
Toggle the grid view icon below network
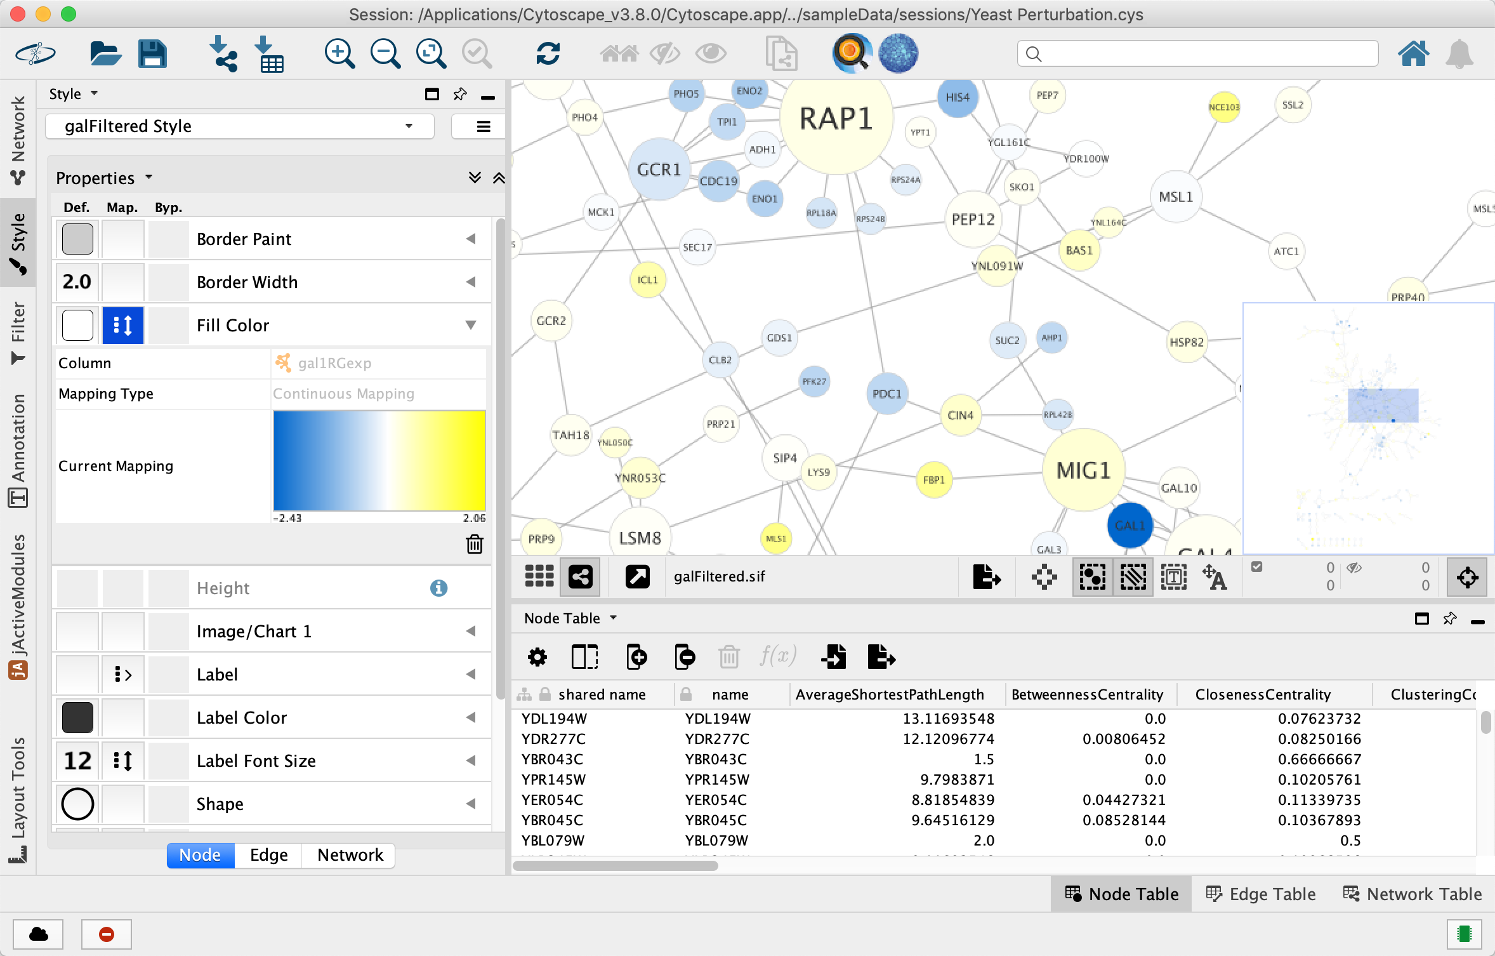(539, 577)
